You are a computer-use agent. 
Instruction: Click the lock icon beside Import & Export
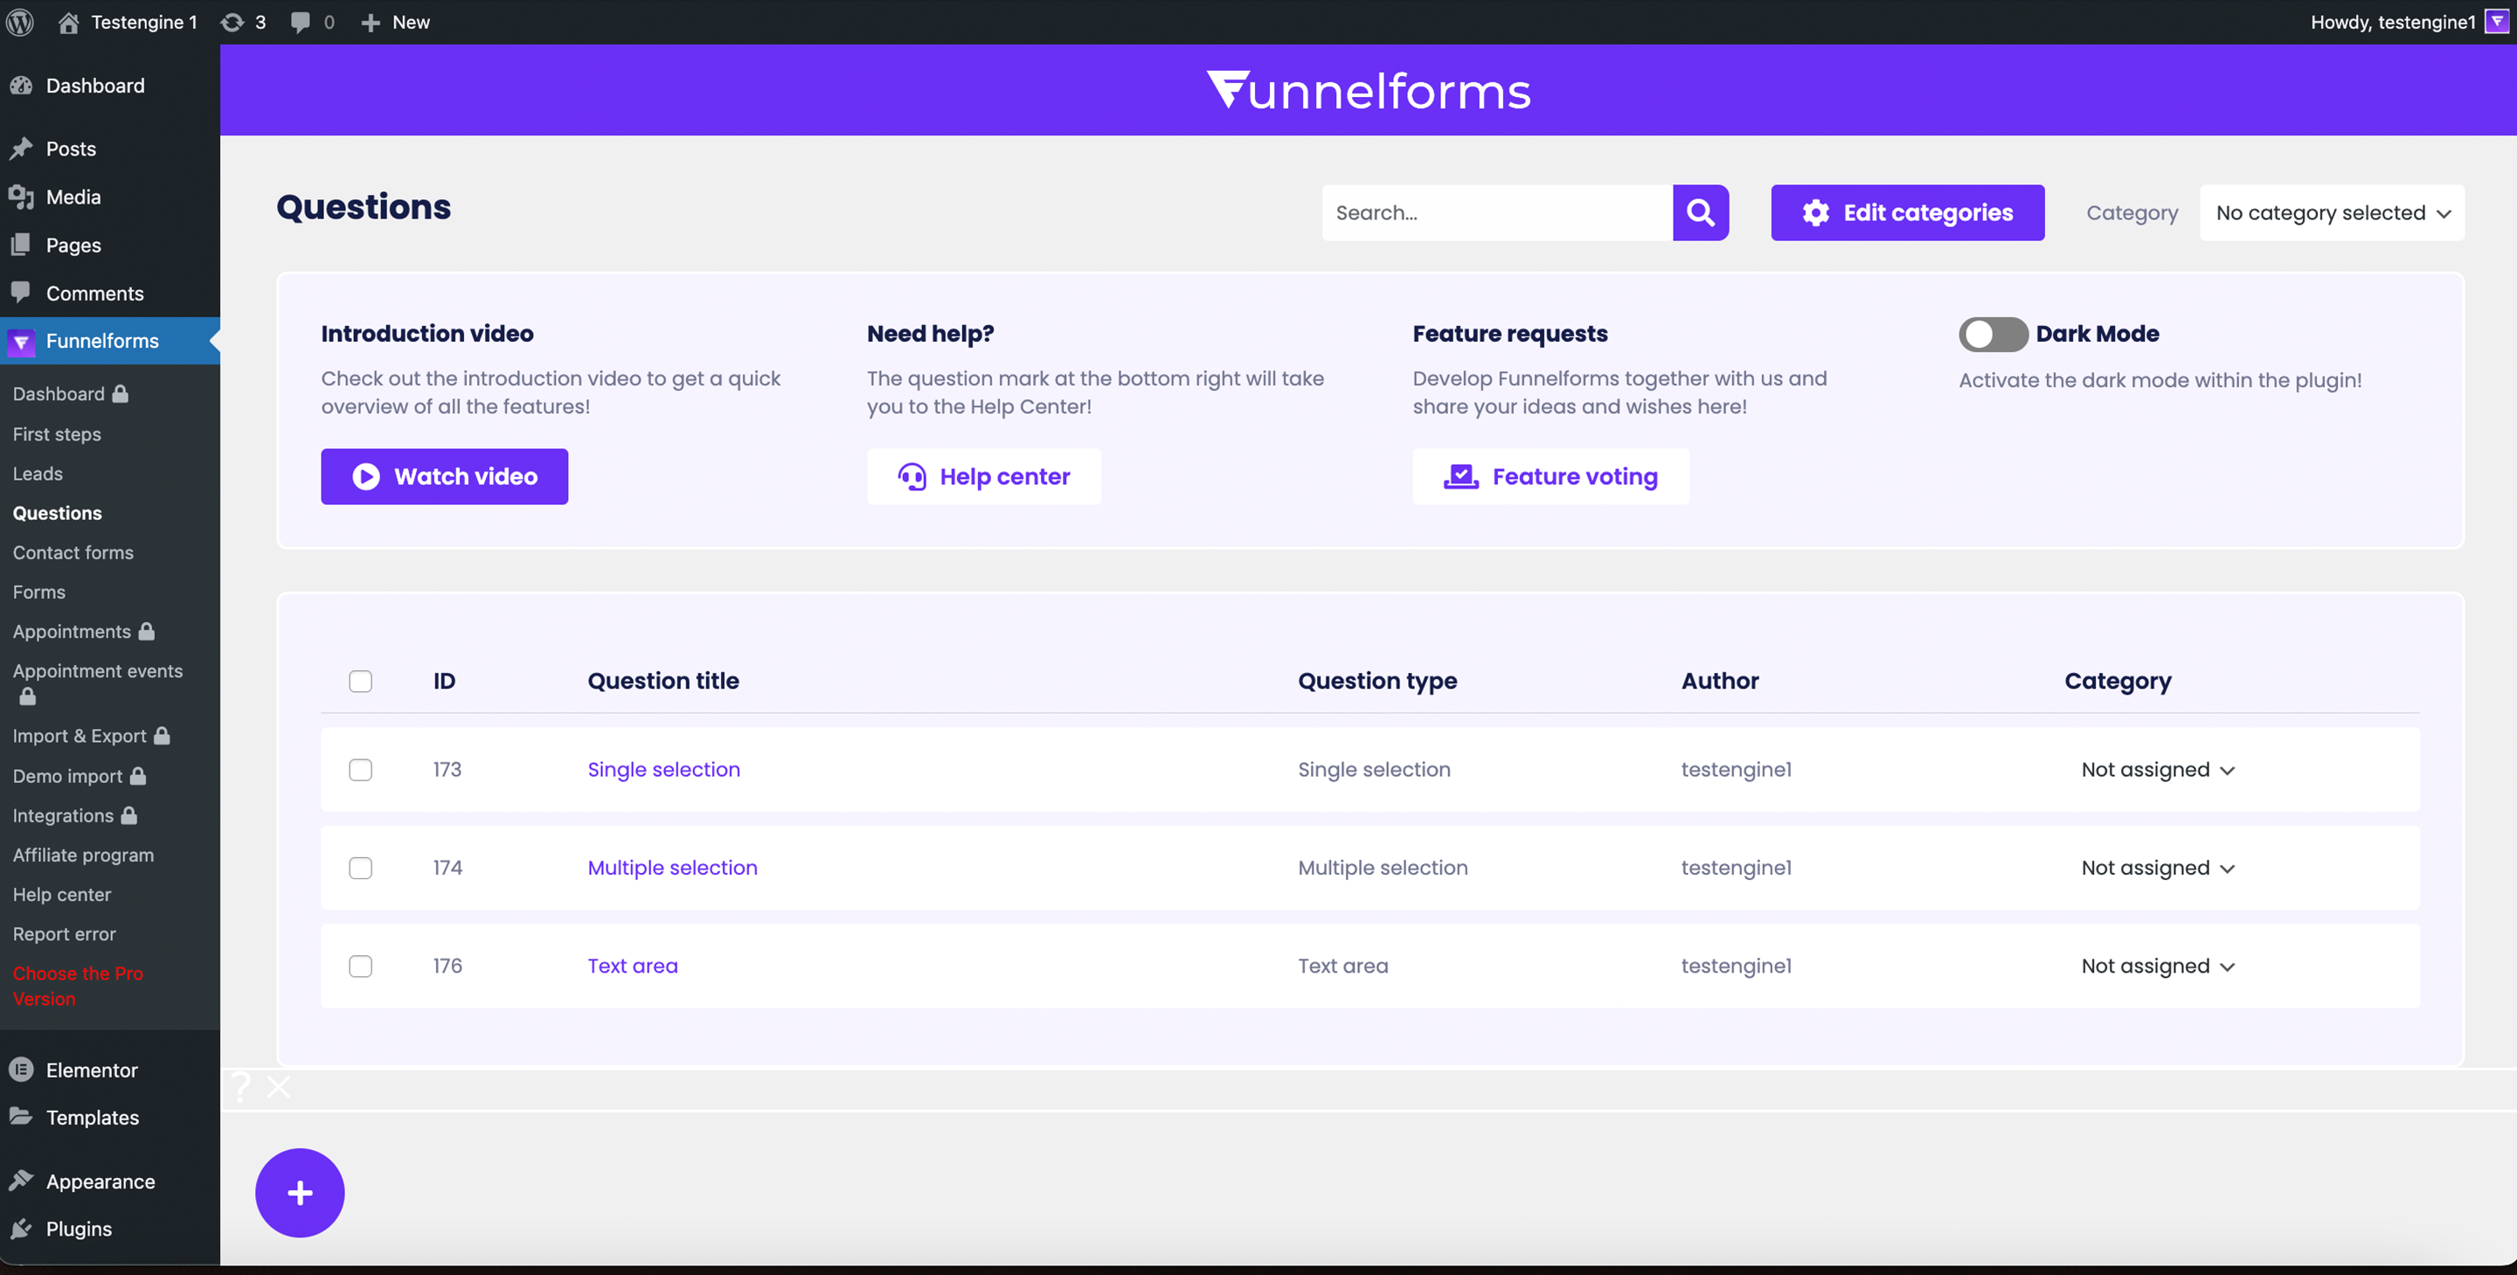(x=163, y=736)
